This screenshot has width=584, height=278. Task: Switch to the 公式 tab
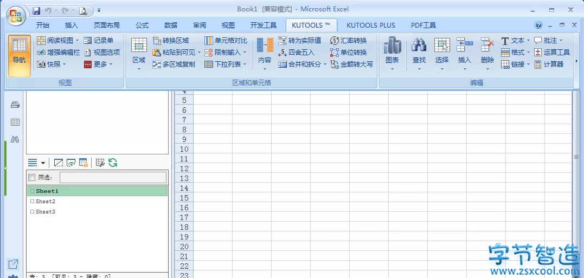coord(142,25)
